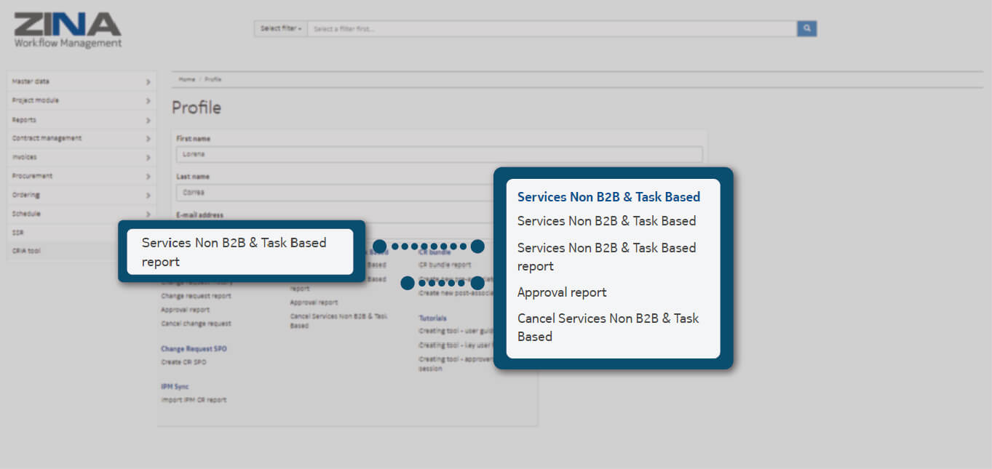Viewport: 992px width, 469px height.
Task: Click the blue search magnifier button
Action: click(x=806, y=28)
